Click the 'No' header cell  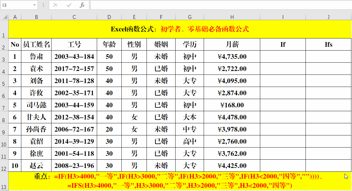coord(15,44)
